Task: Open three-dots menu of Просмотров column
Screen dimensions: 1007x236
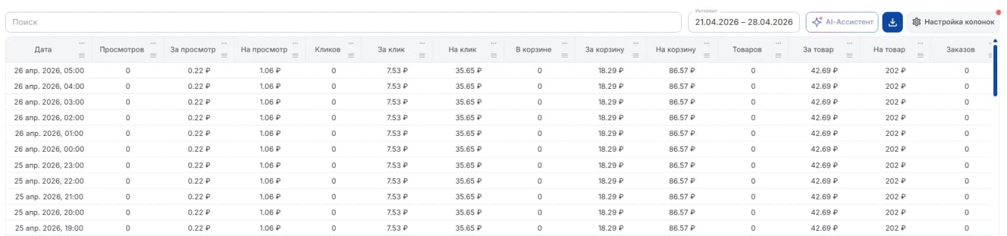Action: (153, 43)
